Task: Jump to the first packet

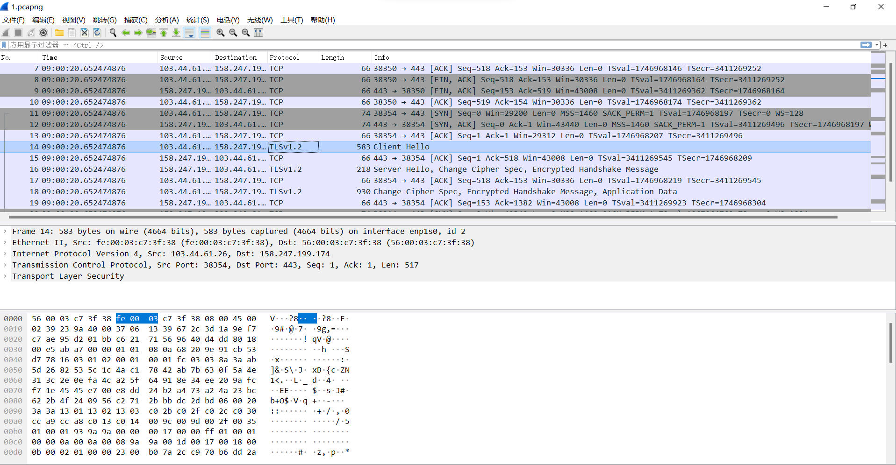Action: click(164, 33)
